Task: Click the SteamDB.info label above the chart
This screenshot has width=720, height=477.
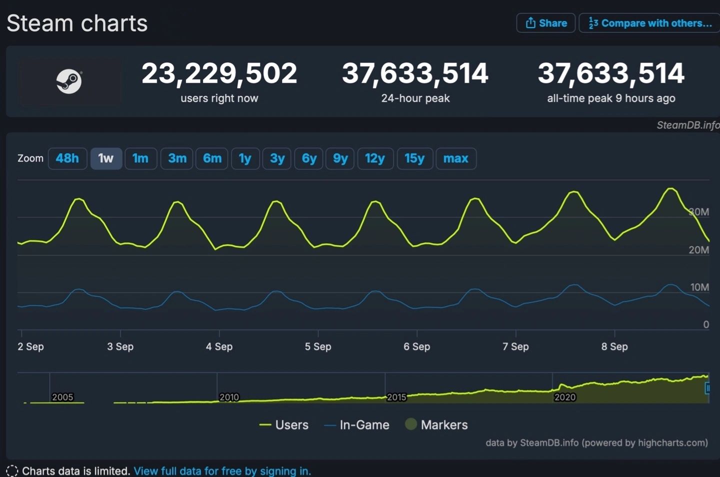Action: (x=686, y=125)
